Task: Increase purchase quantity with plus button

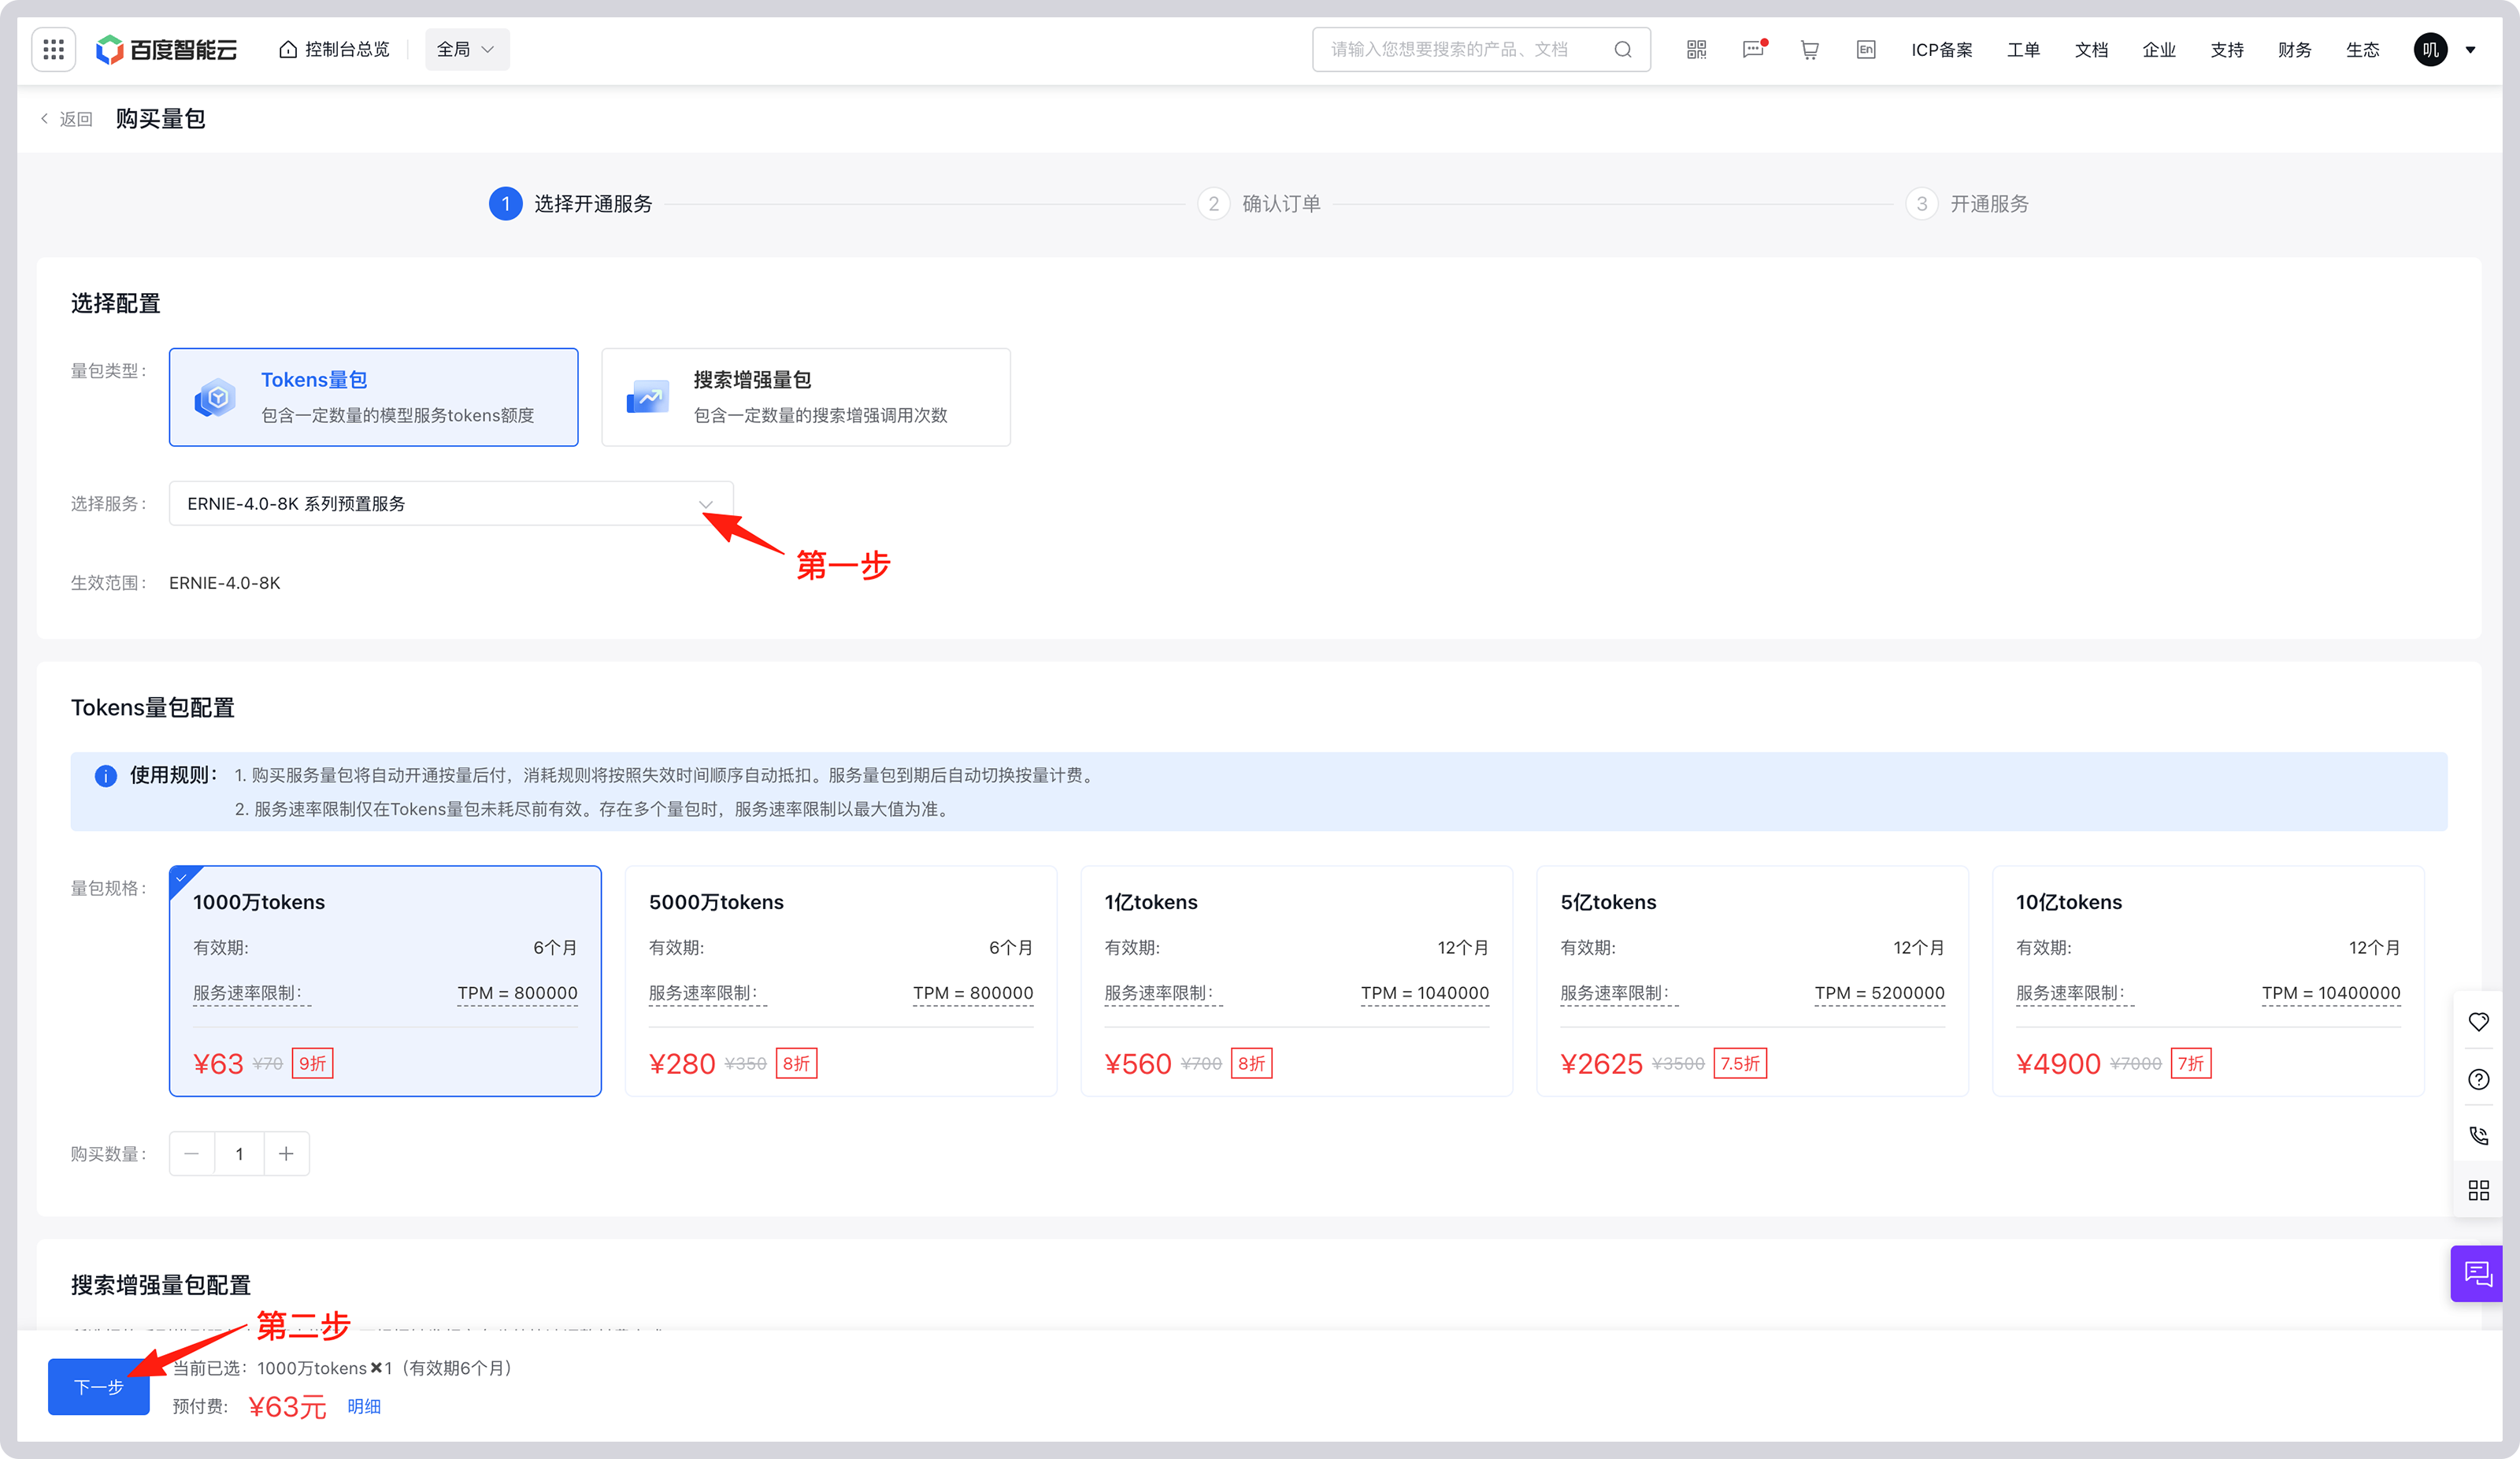Action: pos(286,1154)
